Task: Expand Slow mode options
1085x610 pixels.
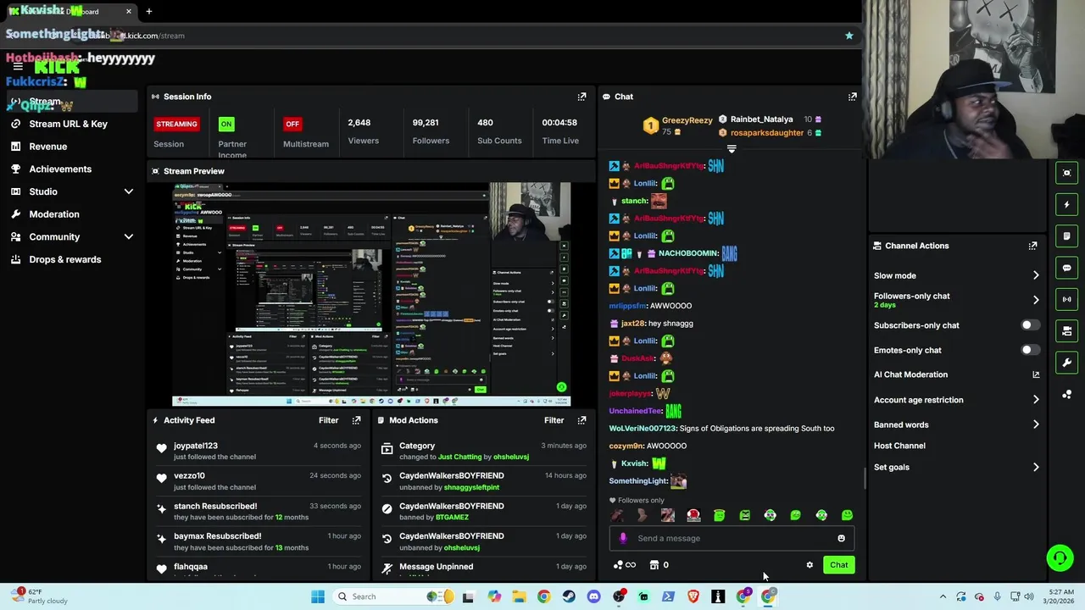Action: (x=1036, y=275)
